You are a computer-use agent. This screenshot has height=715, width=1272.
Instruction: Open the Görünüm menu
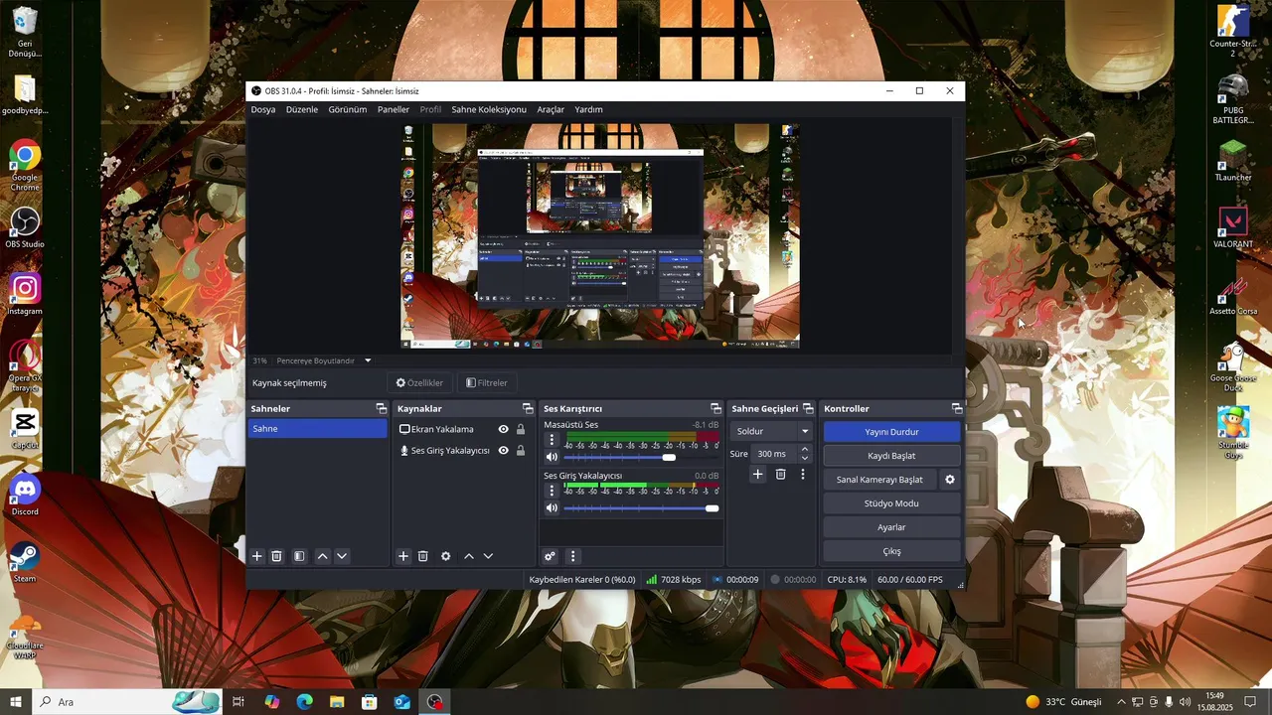348,109
